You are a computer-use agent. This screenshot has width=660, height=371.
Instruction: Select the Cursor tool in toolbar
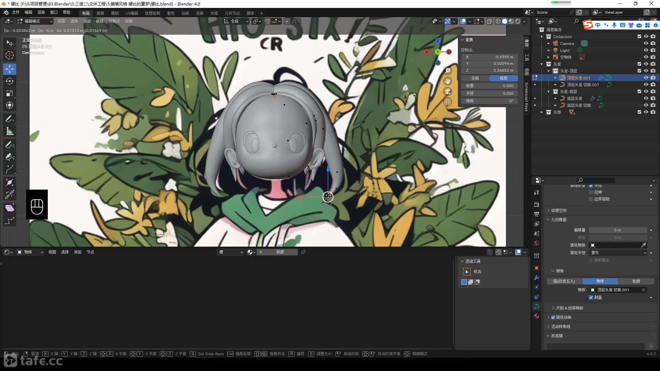tap(10, 55)
